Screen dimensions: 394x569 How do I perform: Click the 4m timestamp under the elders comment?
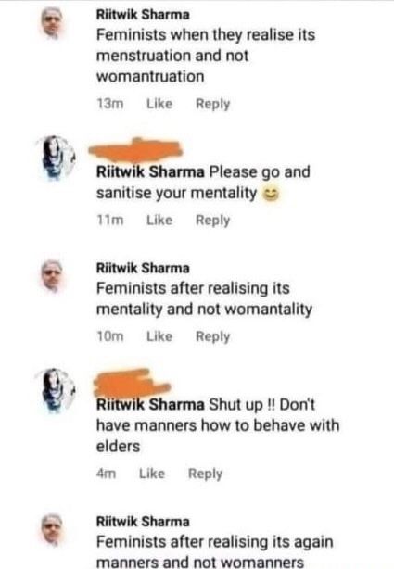106,474
